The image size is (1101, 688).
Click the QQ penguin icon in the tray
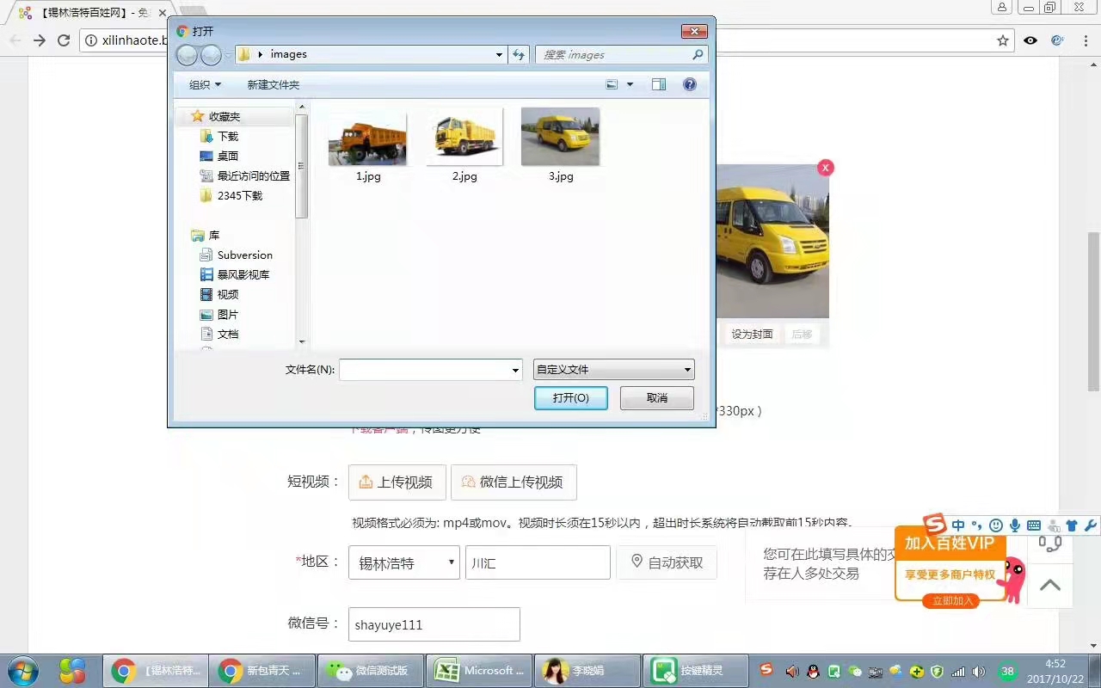(x=813, y=671)
